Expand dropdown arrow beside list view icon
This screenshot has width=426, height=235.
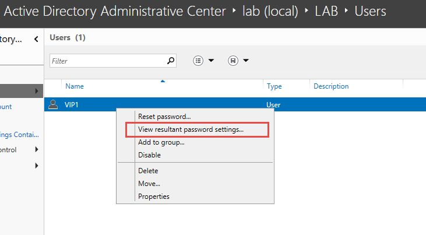tap(211, 61)
